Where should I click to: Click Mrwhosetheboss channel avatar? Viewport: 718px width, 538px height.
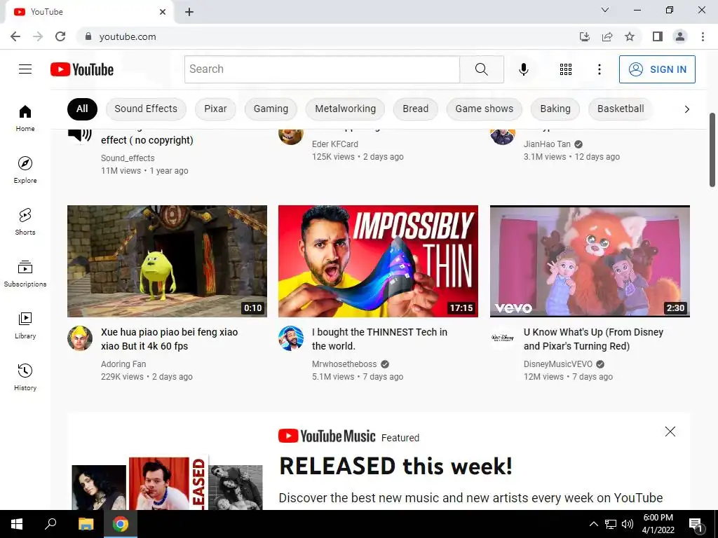(x=291, y=338)
